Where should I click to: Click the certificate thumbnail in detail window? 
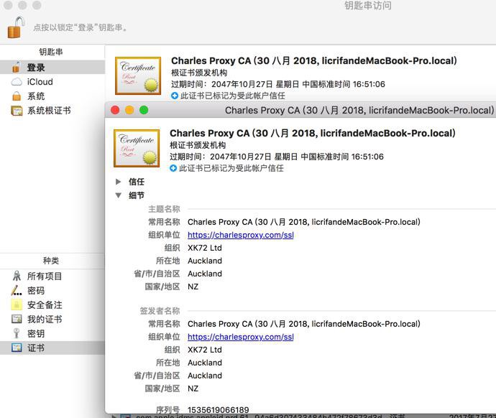pos(137,148)
